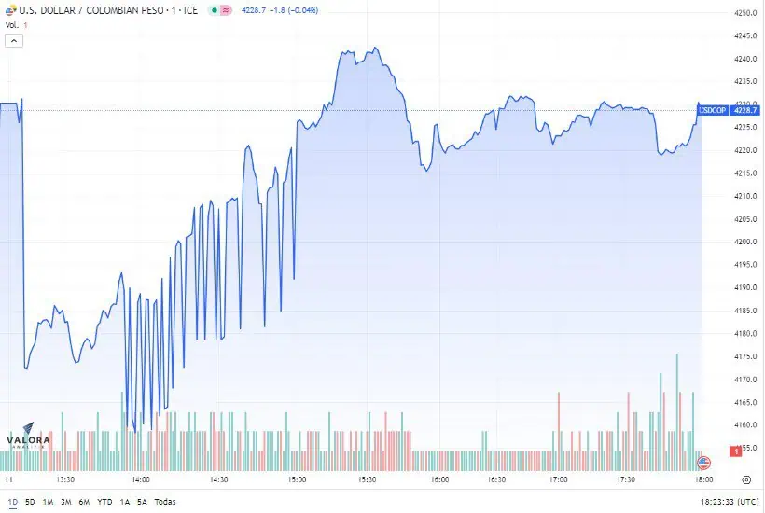Choose the 6M range option
This screenshot has width=765, height=513.
84,502
